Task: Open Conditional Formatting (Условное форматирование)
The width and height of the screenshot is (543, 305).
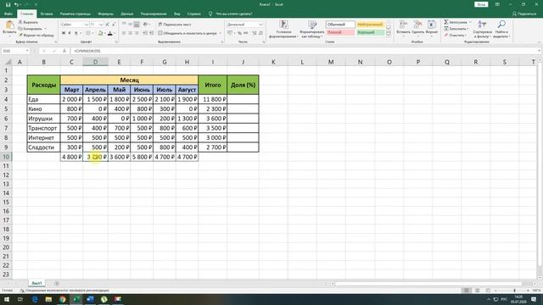Action: click(283, 29)
